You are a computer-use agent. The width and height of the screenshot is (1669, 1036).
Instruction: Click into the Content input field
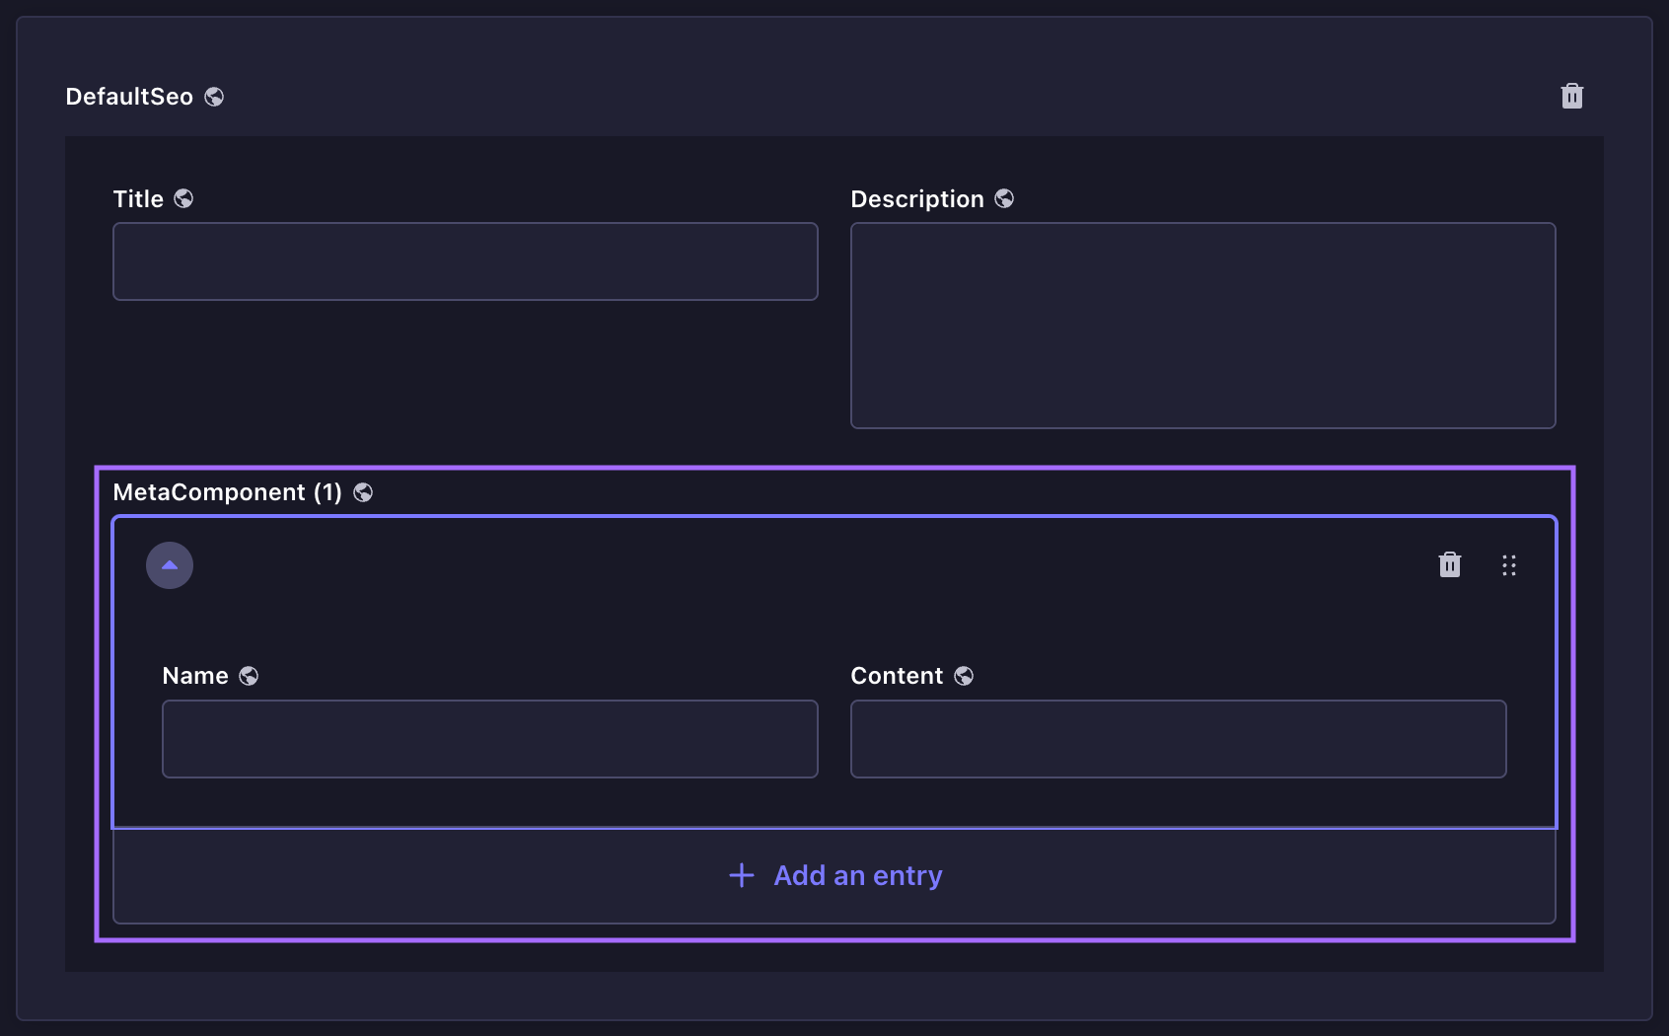coord(1178,739)
